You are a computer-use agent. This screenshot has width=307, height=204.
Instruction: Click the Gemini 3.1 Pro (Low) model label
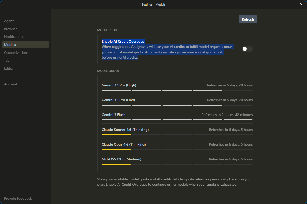[x=118, y=100]
